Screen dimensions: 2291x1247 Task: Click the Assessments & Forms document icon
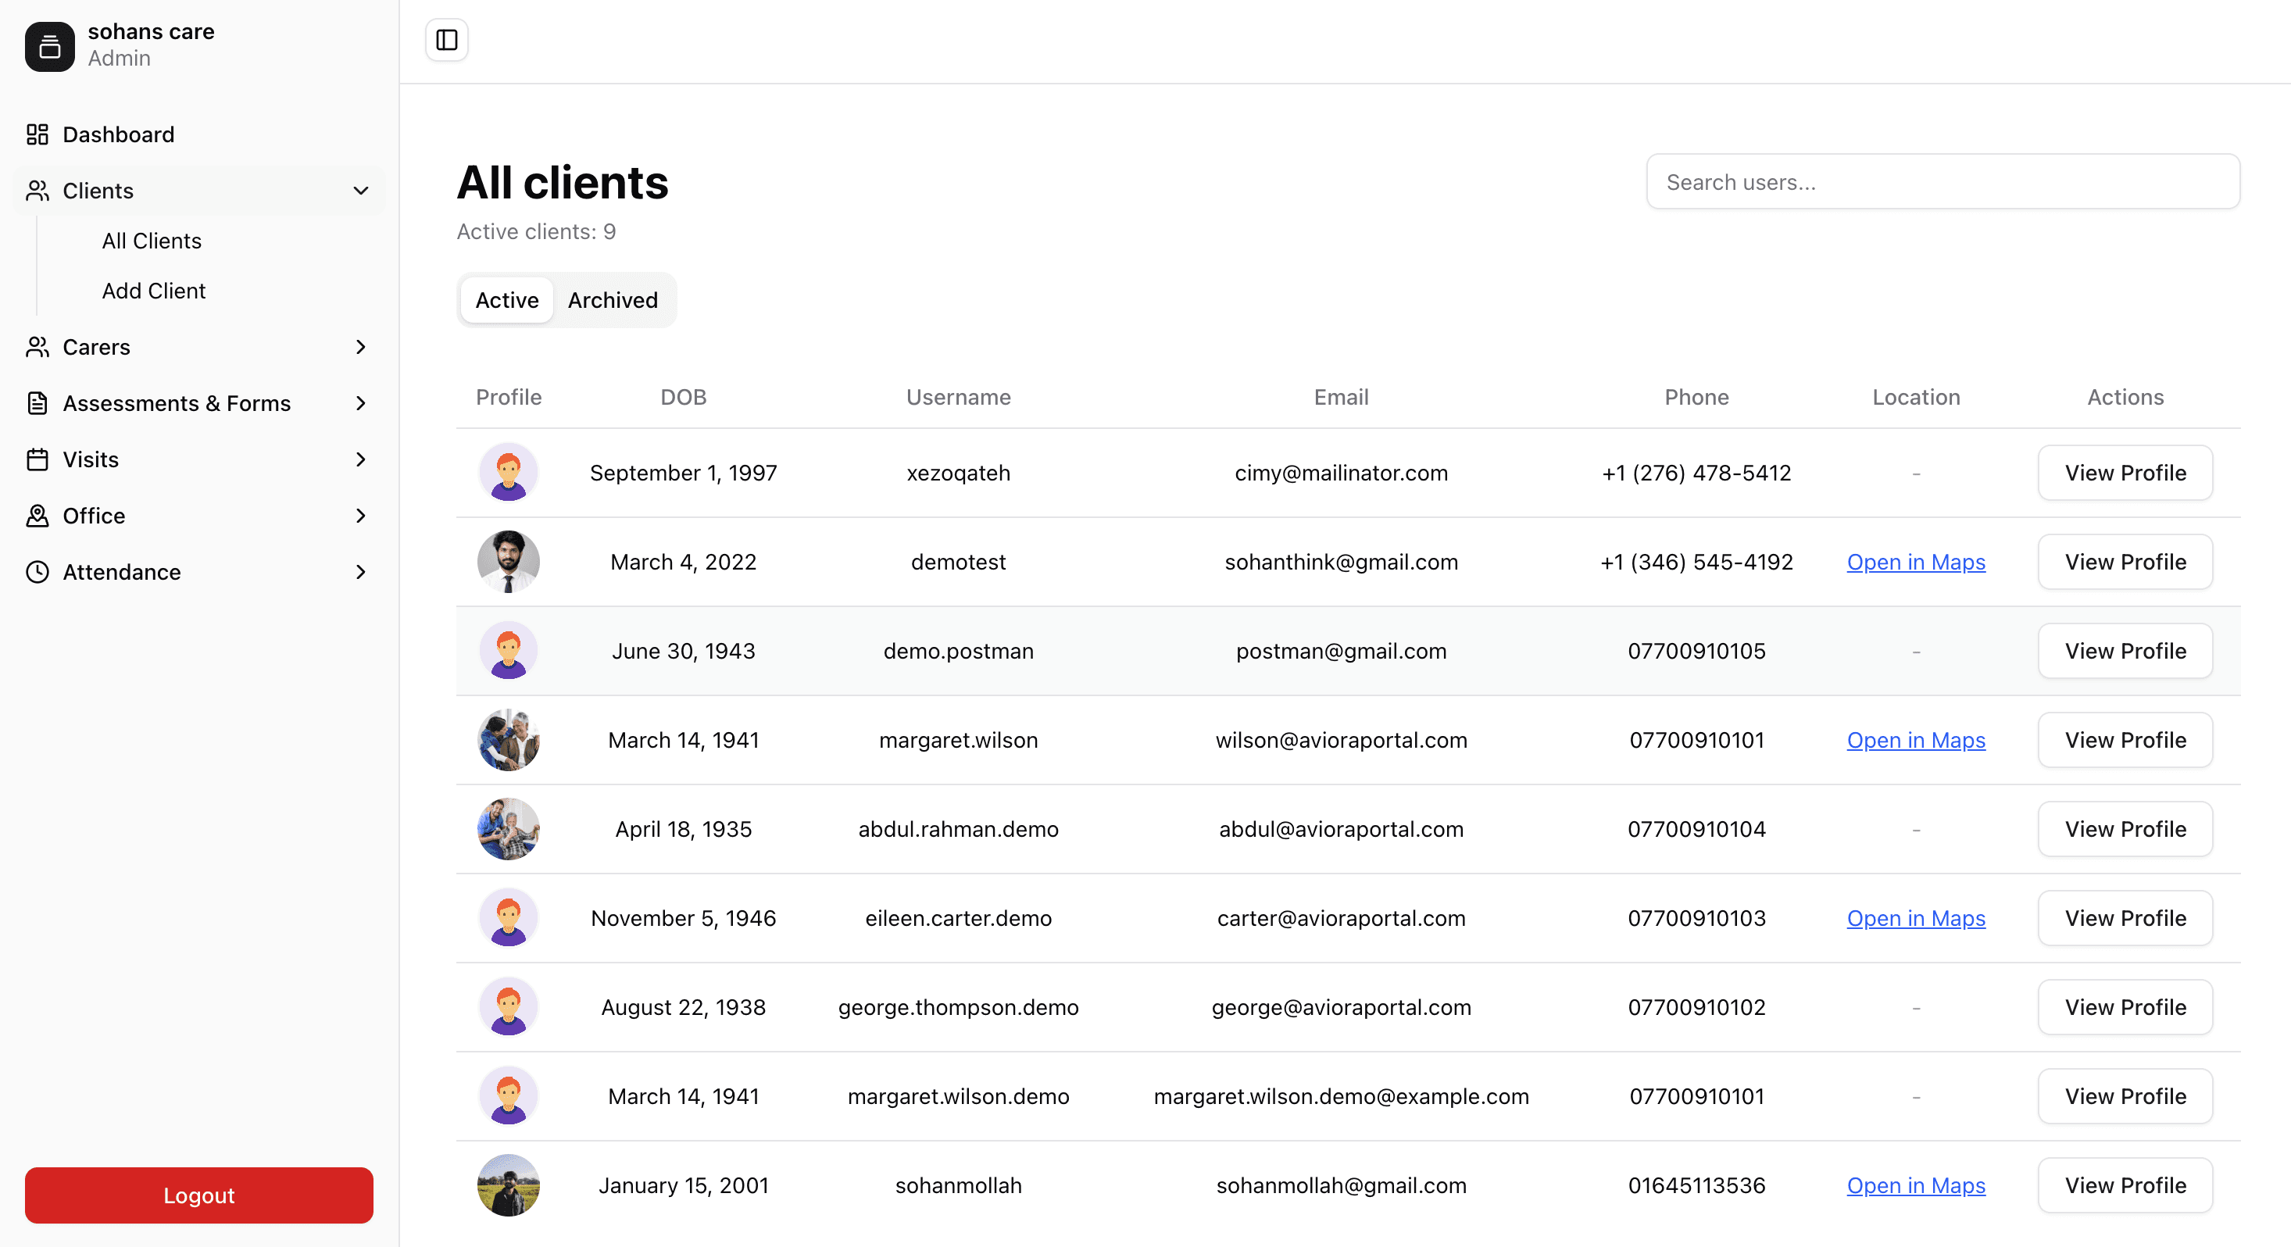tap(38, 403)
